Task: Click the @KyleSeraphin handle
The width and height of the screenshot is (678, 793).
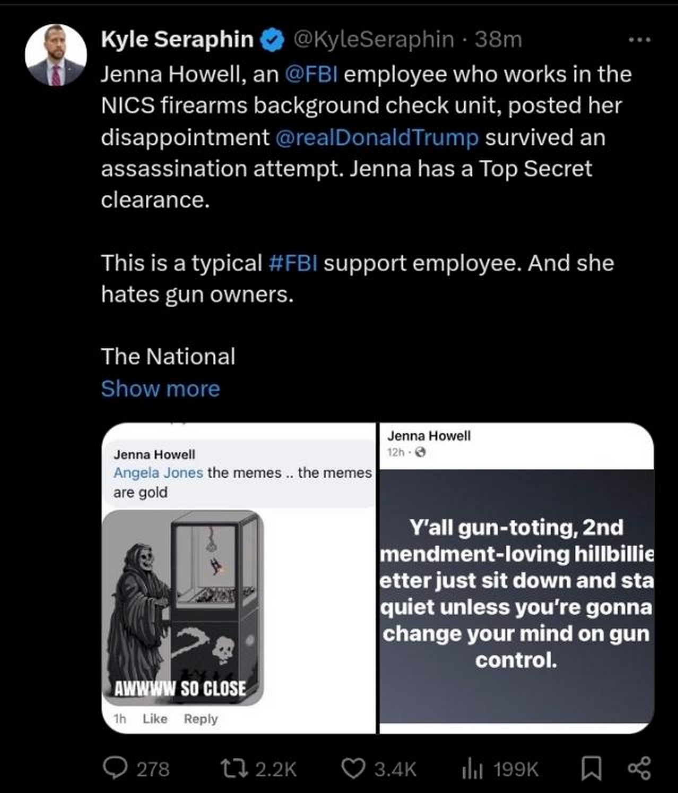Action: (373, 39)
